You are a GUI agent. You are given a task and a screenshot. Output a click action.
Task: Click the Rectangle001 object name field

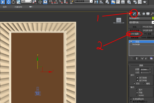coord(140,18)
